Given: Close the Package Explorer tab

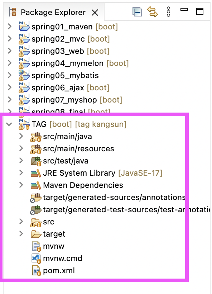Looking at the screenshot, I should [95, 13].
